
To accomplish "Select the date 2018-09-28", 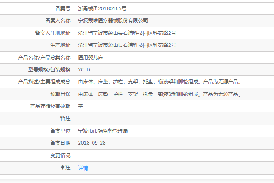I will click(x=92, y=143).
